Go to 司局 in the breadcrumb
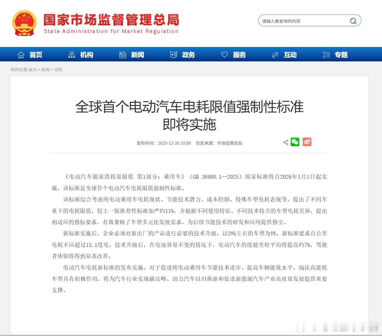This screenshot has width=382, height=336. 58,70
